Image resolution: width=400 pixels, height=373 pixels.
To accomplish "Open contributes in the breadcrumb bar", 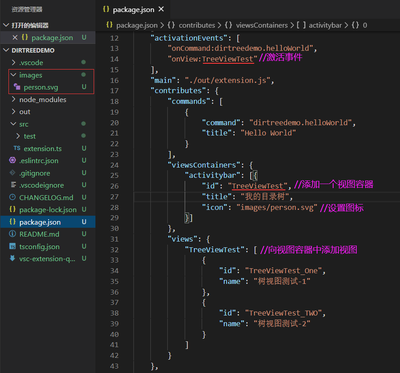I will [197, 25].
